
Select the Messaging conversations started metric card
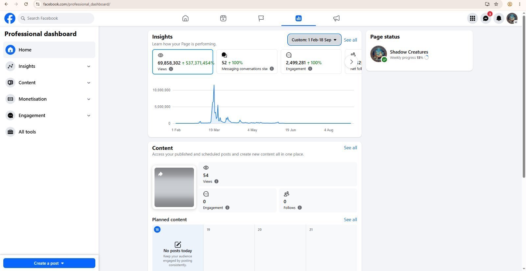click(x=247, y=62)
